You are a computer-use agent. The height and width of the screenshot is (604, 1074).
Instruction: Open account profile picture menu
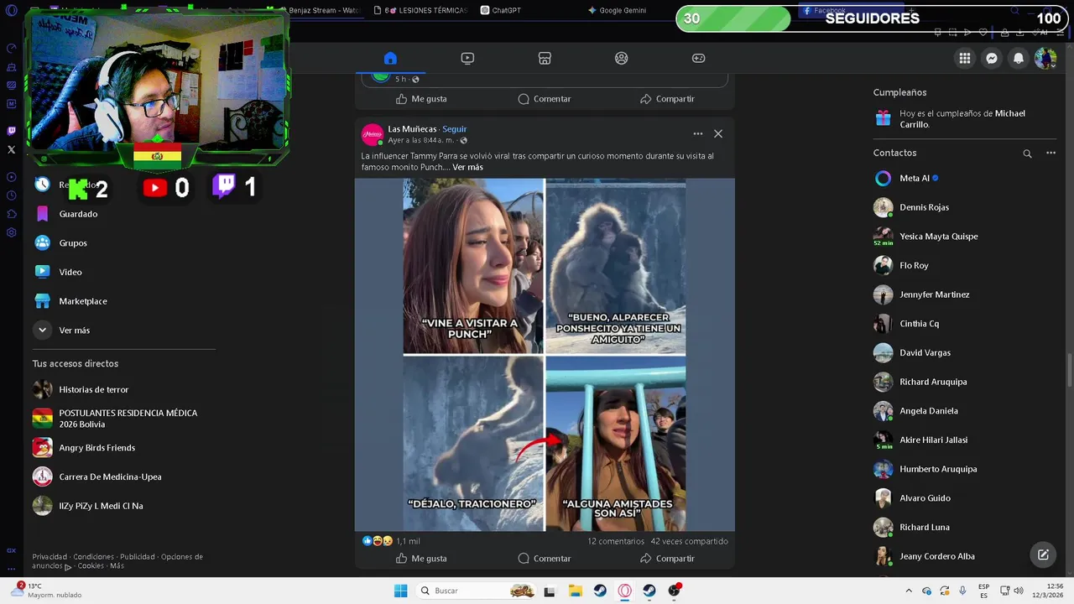click(1045, 58)
